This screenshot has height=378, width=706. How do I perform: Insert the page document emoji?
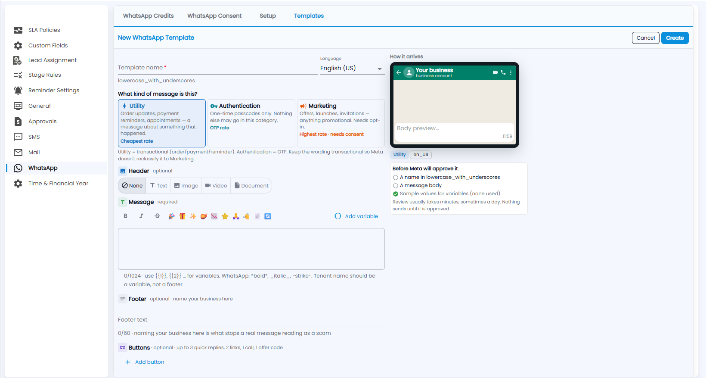257,216
